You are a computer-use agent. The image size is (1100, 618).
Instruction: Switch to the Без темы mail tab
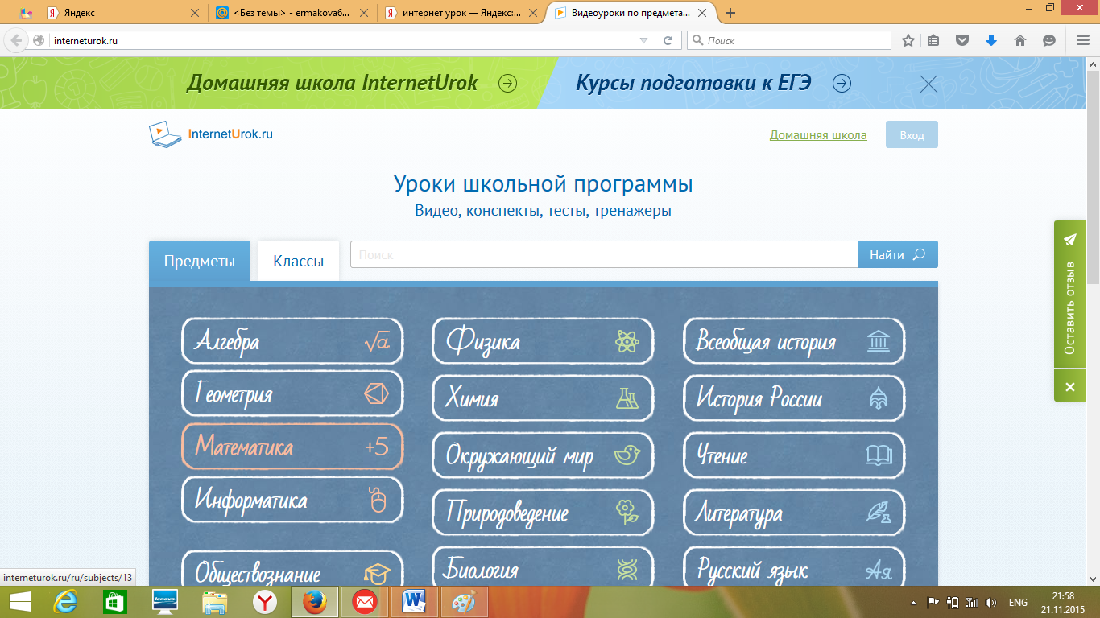pyautogui.click(x=293, y=13)
